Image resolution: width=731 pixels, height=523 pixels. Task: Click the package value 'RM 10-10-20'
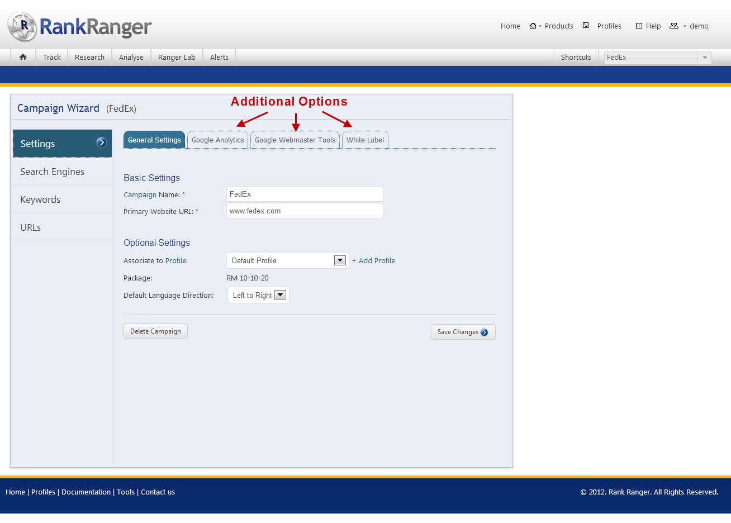click(x=248, y=278)
